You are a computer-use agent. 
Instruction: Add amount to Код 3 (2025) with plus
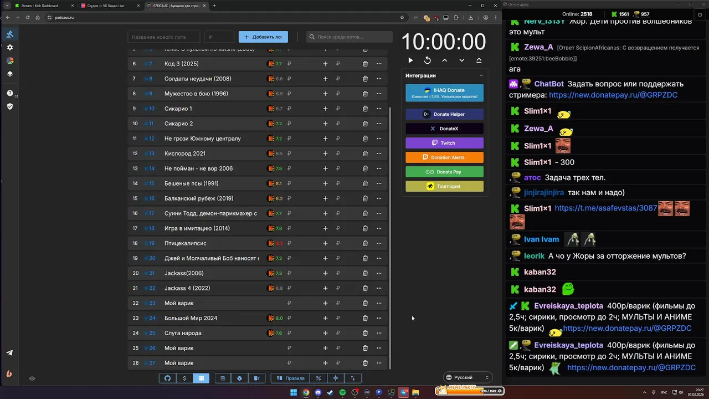(x=325, y=64)
